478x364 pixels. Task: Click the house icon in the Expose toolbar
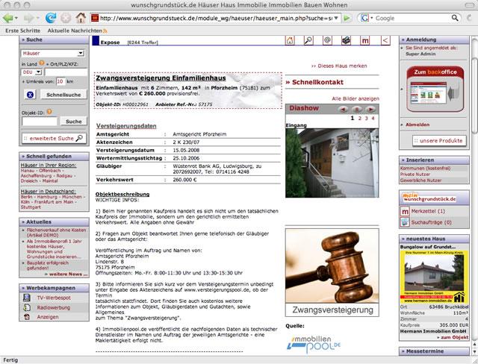point(290,40)
